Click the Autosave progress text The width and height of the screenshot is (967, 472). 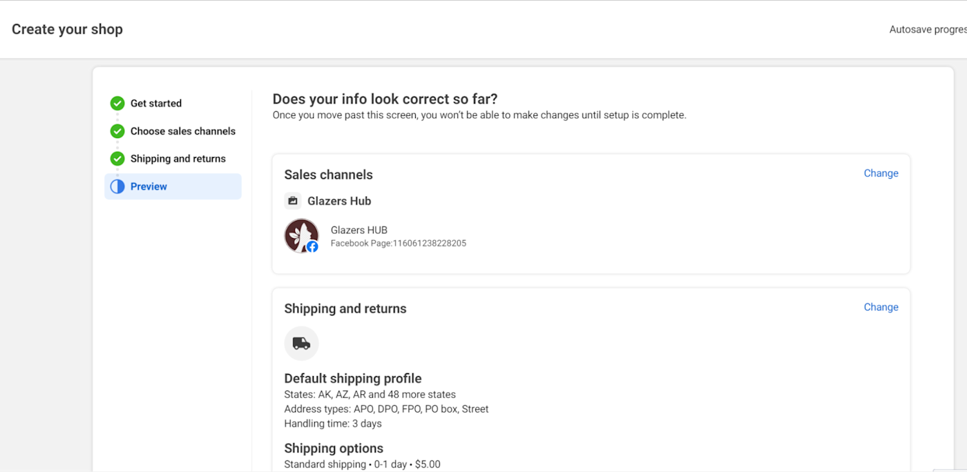(x=927, y=30)
